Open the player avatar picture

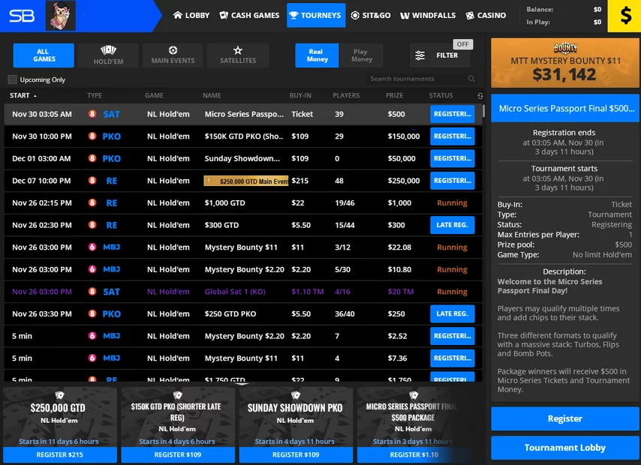pos(60,16)
